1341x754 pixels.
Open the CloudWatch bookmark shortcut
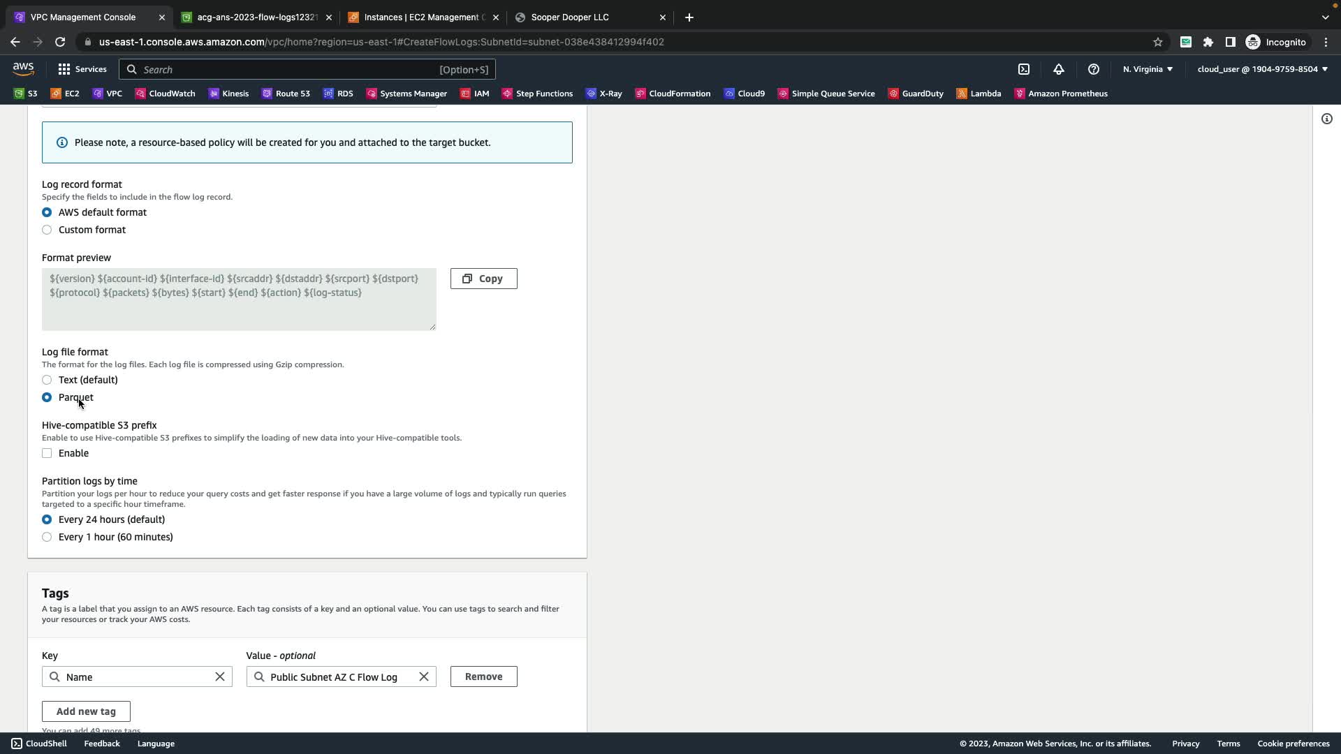[x=165, y=94]
